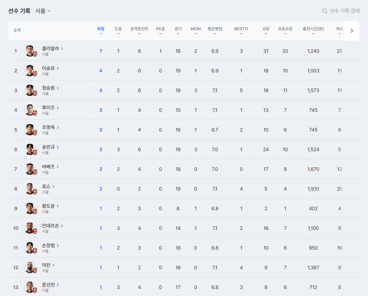Click 클리말라's playing time 1,240

(313, 51)
